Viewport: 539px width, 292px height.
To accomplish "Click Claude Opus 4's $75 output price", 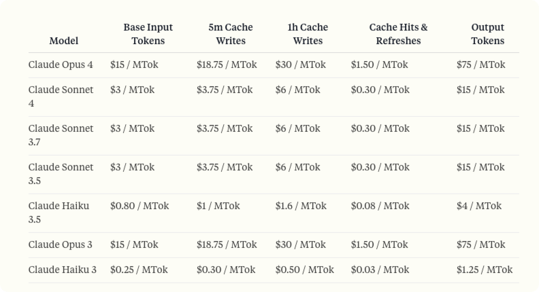I will (480, 65).
